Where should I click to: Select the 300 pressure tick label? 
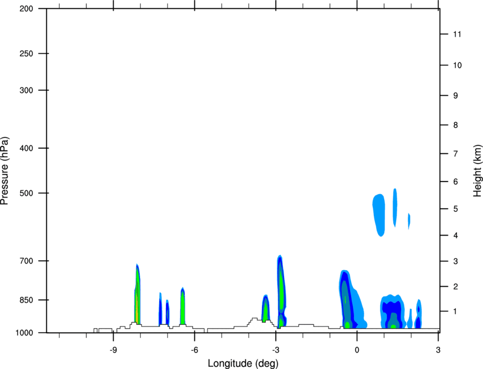(26, 90)
